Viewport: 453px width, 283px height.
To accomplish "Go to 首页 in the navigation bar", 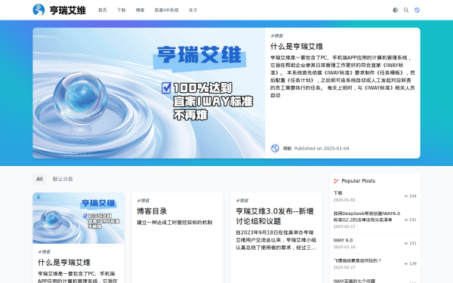I will click(102, 10).
